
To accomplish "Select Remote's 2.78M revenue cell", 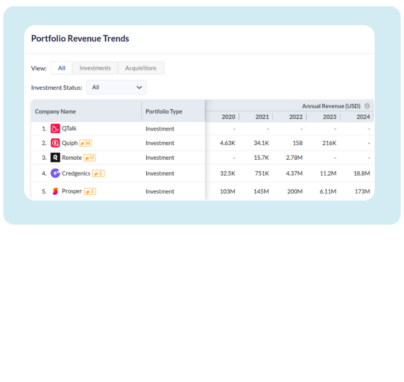I will pyautogui.click(x=294, y=157).
